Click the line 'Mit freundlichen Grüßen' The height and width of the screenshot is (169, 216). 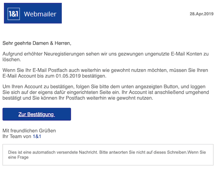tap(29, 131)
